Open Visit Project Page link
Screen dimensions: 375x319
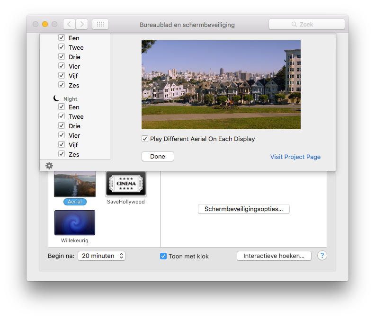pos(295,157)
